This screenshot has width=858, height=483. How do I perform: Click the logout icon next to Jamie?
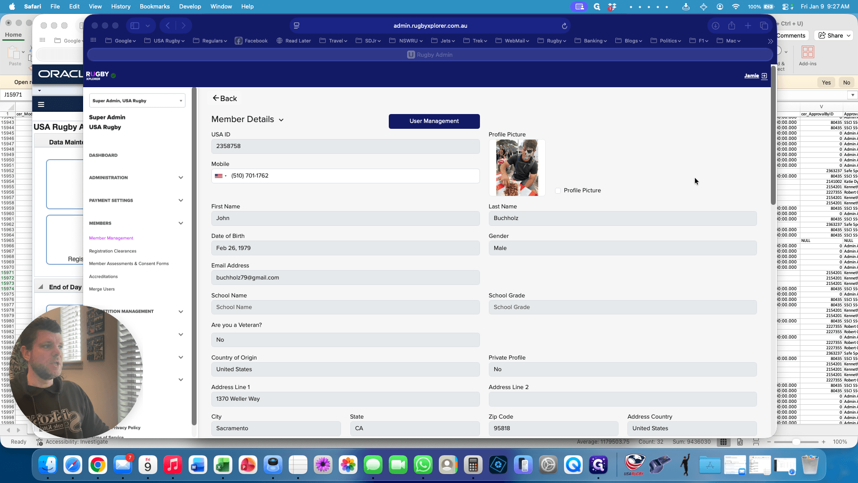tap(764, 76)
